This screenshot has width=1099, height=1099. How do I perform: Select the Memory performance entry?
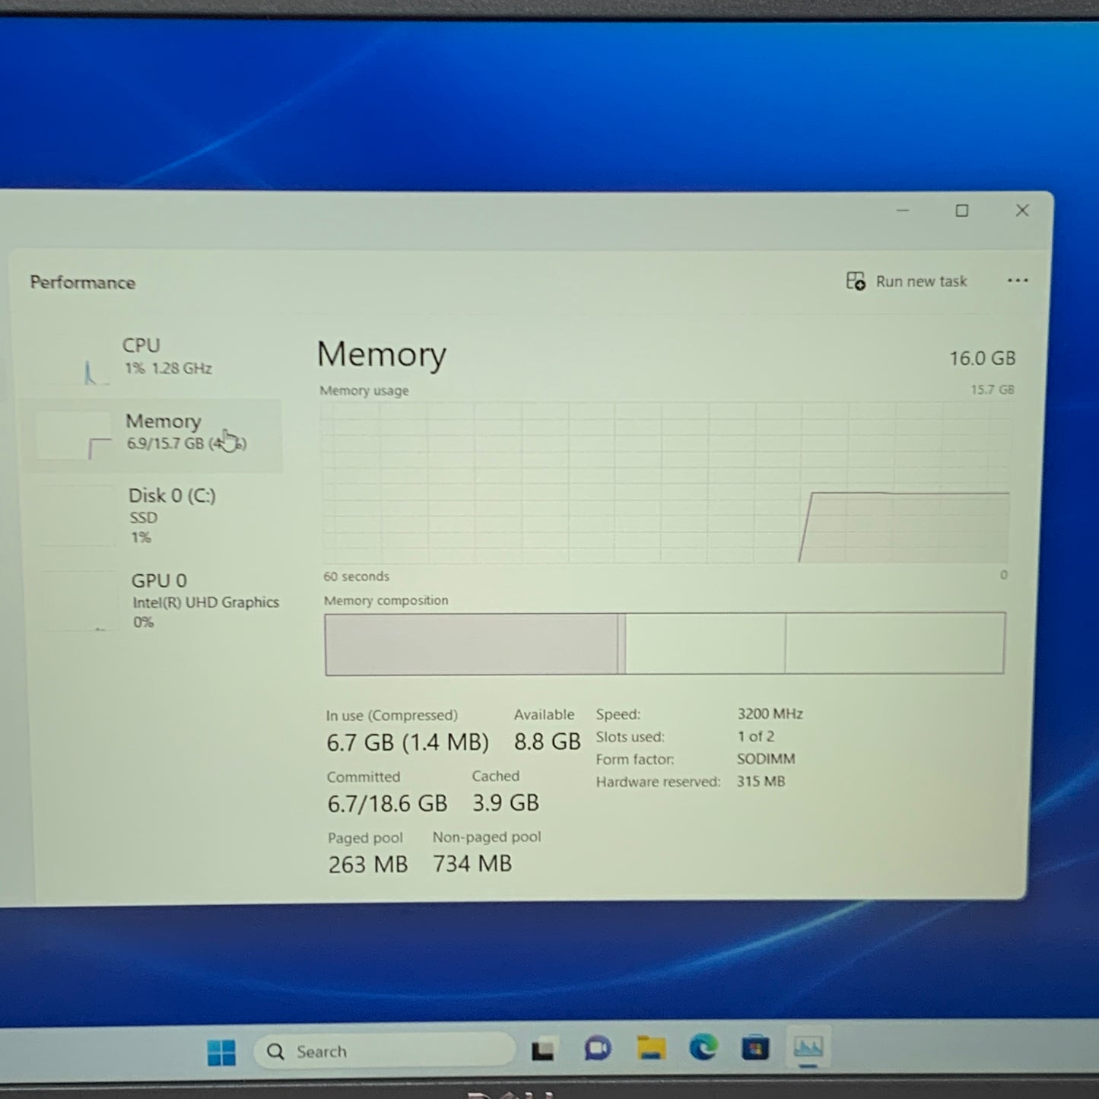click(x=152, y=434)
